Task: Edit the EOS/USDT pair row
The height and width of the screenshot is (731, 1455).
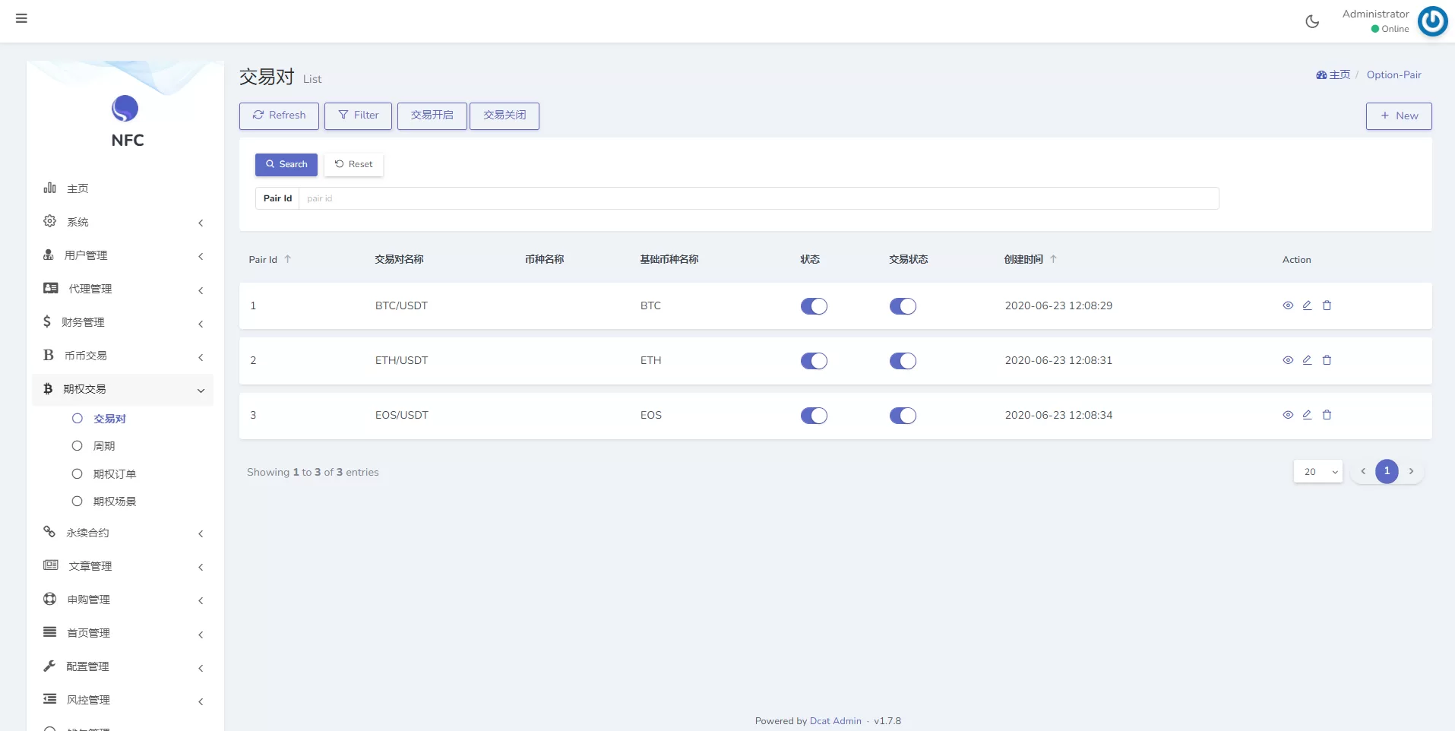Action: (x=1307, y=415)
